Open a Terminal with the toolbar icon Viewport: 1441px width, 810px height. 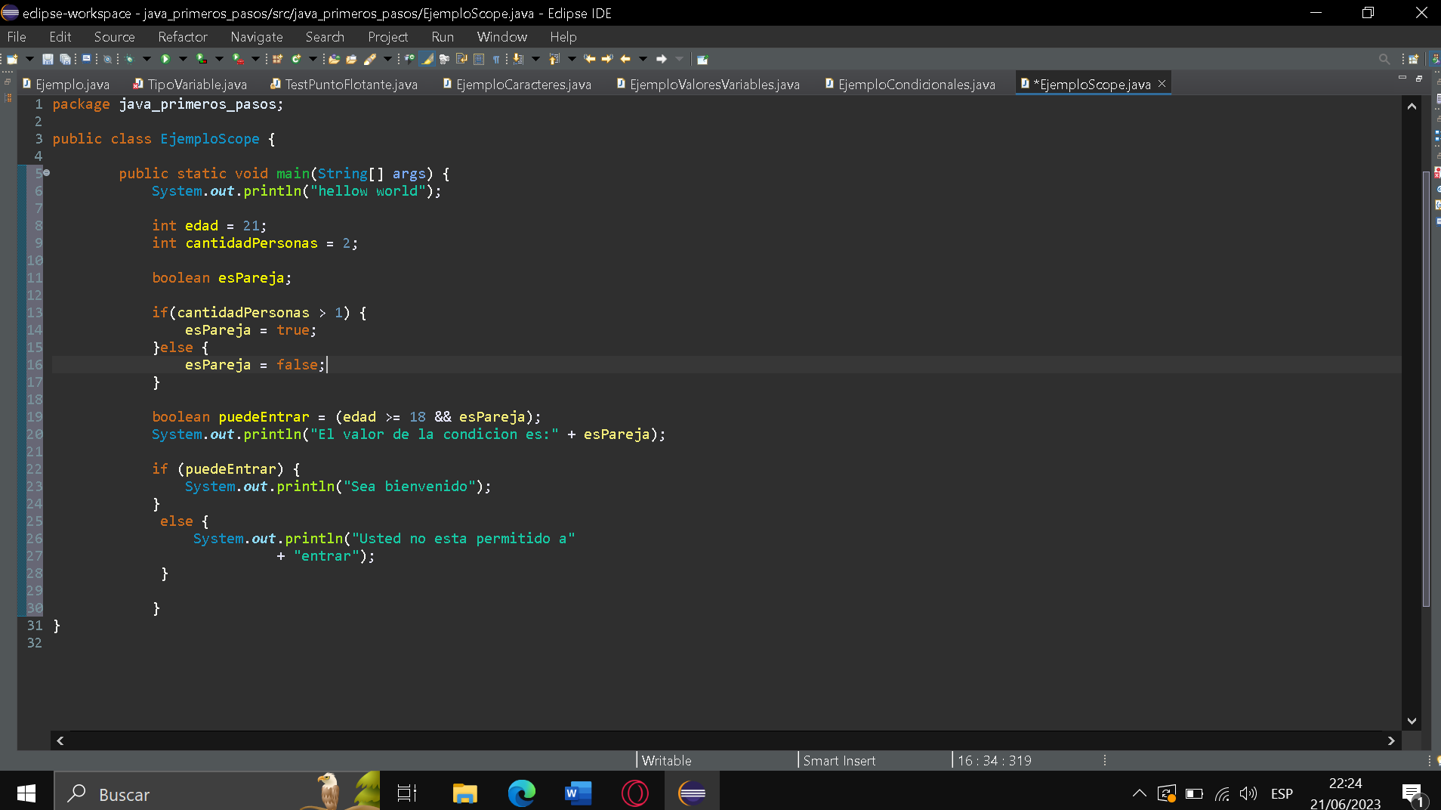[x=86, y=58]
